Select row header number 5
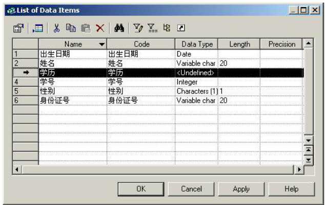The width and height of the screenshot is (325, 205). click(x=26, y=91)
